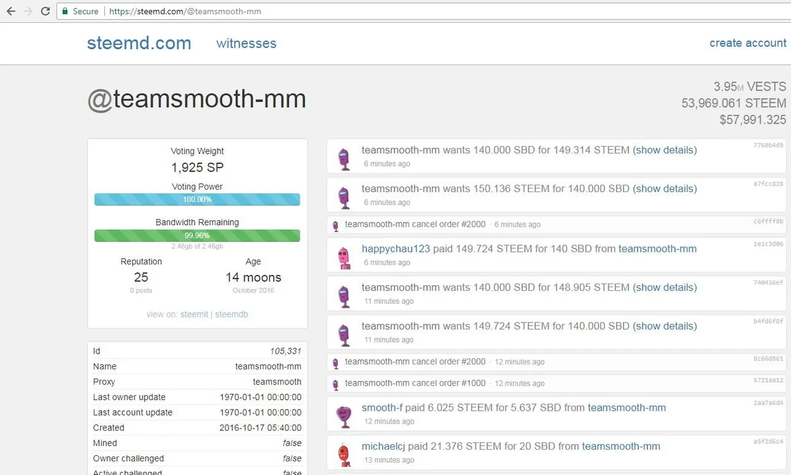
Task: Open transaction hash 740436ef
Action: tap(768, 282)
